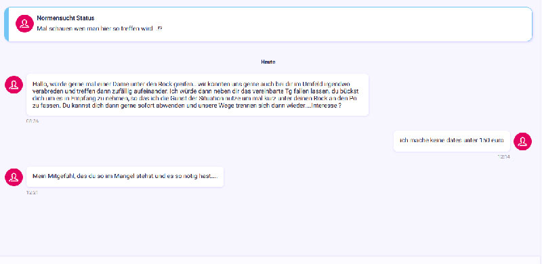Viewport: 542px width, 264px height.
Task: Open the avatar next to the 'Mein Mitgefühl' message
Action: tap(14, 177)
